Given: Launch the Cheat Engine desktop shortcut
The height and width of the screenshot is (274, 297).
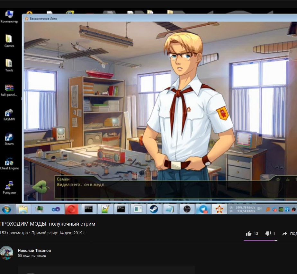Looking at the screenshot, I should 9,163.
